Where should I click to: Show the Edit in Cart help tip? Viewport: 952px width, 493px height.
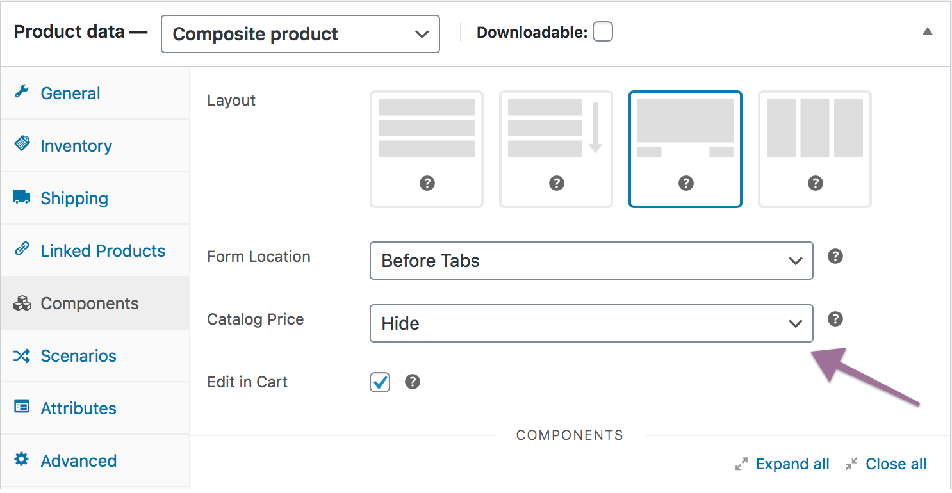click(x=413, y=382)
